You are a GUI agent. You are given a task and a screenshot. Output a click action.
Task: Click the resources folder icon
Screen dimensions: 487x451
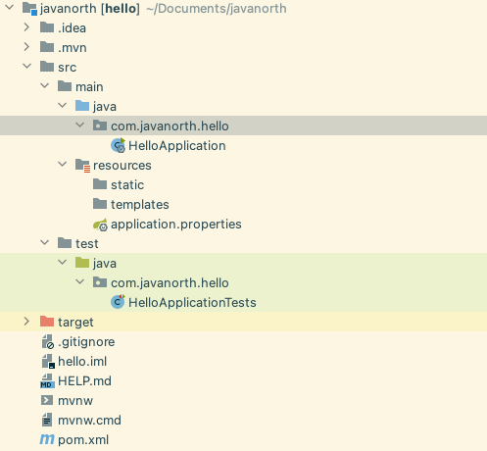pyautogui.click(x=82, y=166)
